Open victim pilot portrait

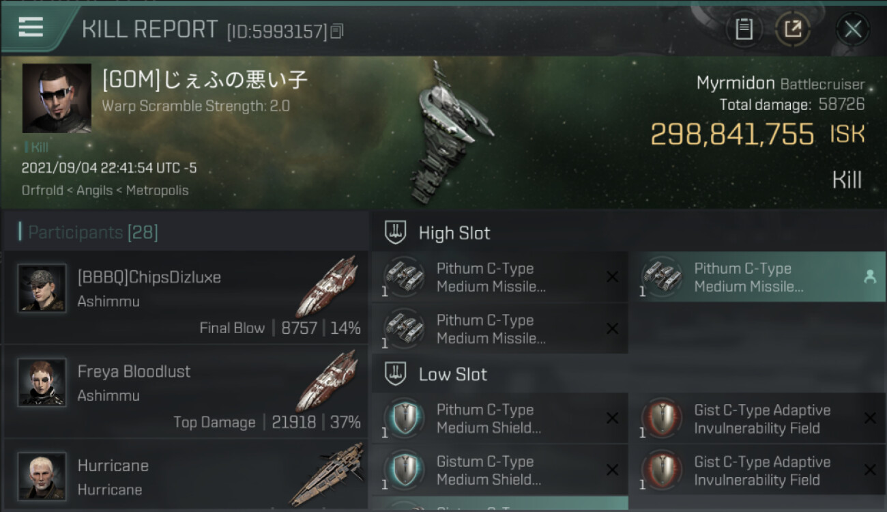[x=57, y=98]
